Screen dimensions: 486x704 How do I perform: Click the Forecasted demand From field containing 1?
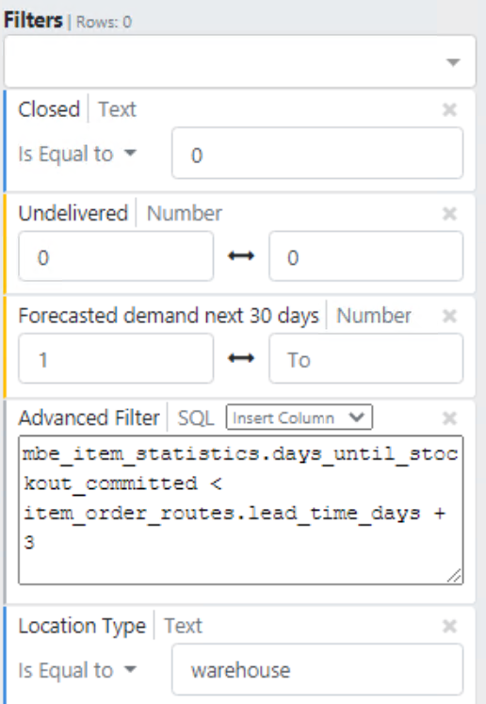(116, 358)
